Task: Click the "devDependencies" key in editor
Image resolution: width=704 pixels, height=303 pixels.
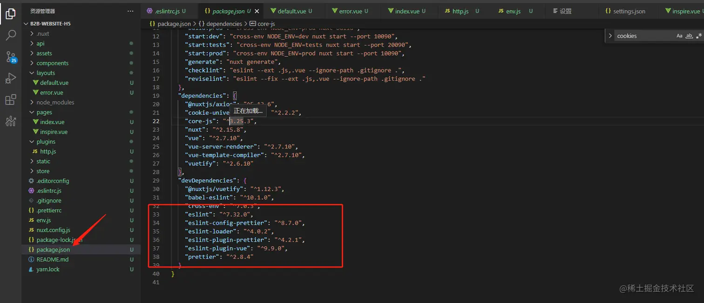Action: [x=208, y=181]
